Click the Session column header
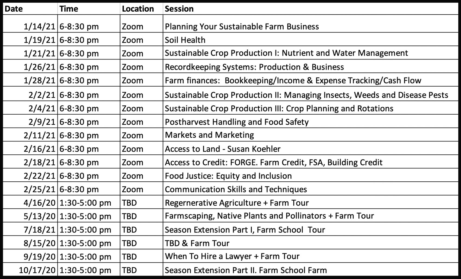461x279 pixels. (x=179, y=9)
